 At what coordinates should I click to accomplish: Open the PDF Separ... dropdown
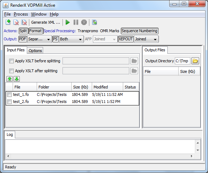[40, 39]
